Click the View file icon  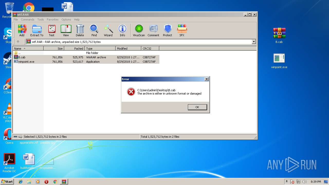click(x=66, y=31)
